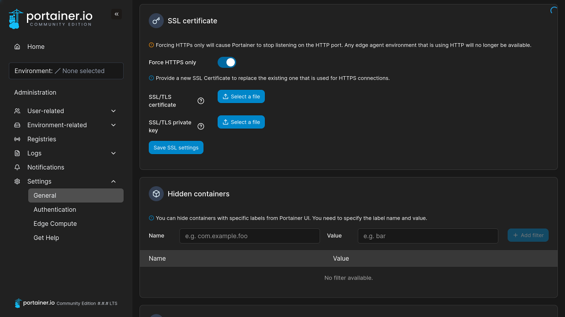Open the Edge Compute settings page

(55, 223)
